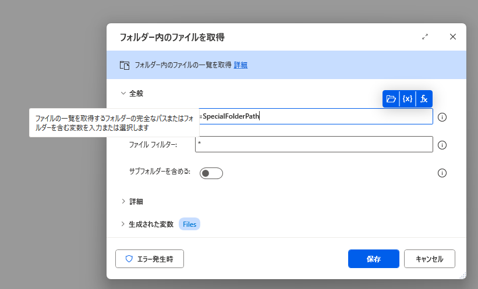Show info for the folder path field
Viewport: 478px width, 289px height.
click(442, 117)
